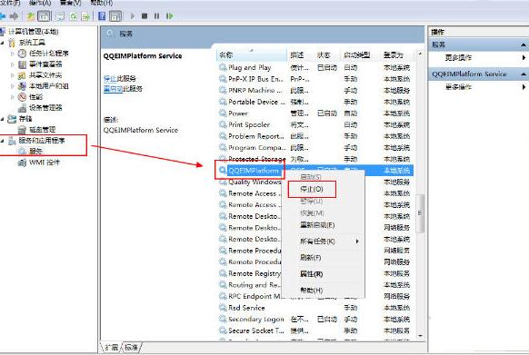This screenshot has height=355, width=529.
Task: Click the scrollbar down arrow in services list
Action: point(420,336)
